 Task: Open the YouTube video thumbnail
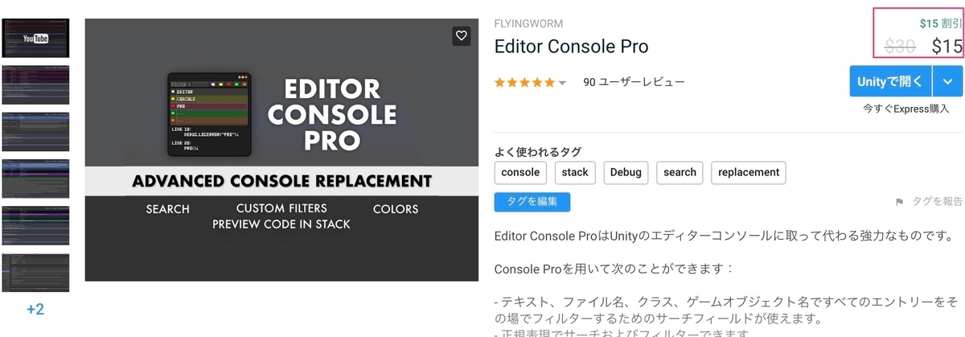(x=35, y=38)
